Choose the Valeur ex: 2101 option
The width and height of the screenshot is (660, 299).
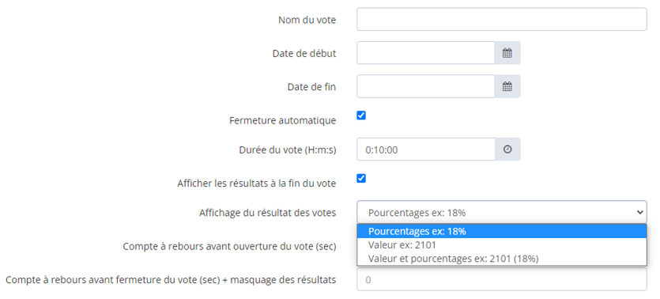tap(502, 244)
